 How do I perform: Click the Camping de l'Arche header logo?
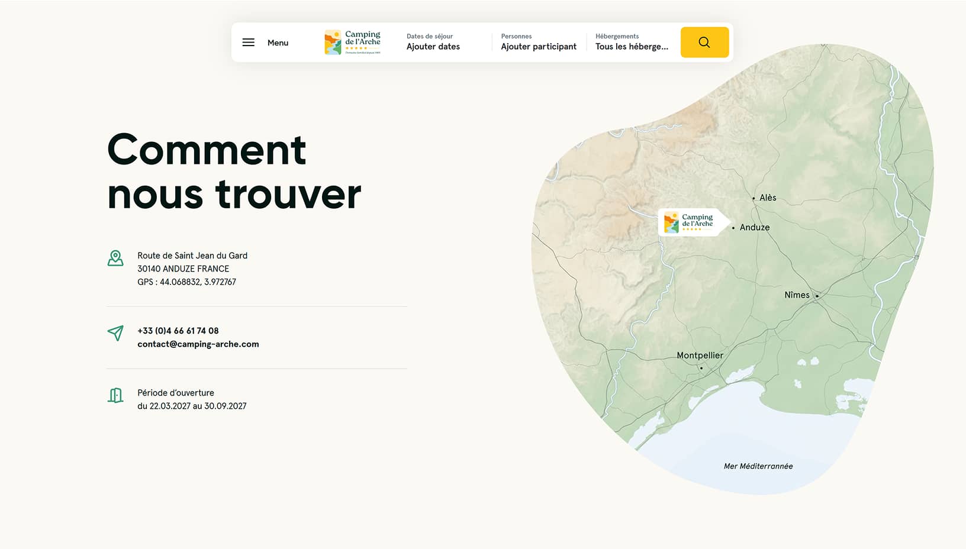click(x=353, y=42)
